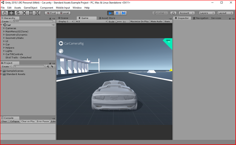Select the combined Transform tool

[x=37, y=13]
